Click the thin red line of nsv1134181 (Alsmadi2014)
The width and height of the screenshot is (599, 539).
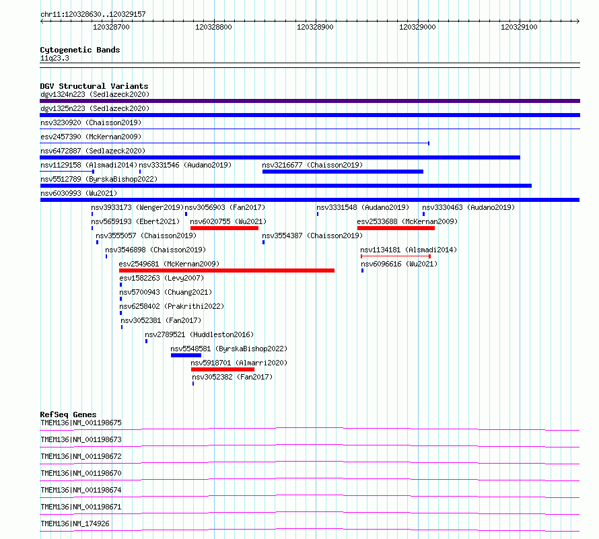tap(396, 256)
